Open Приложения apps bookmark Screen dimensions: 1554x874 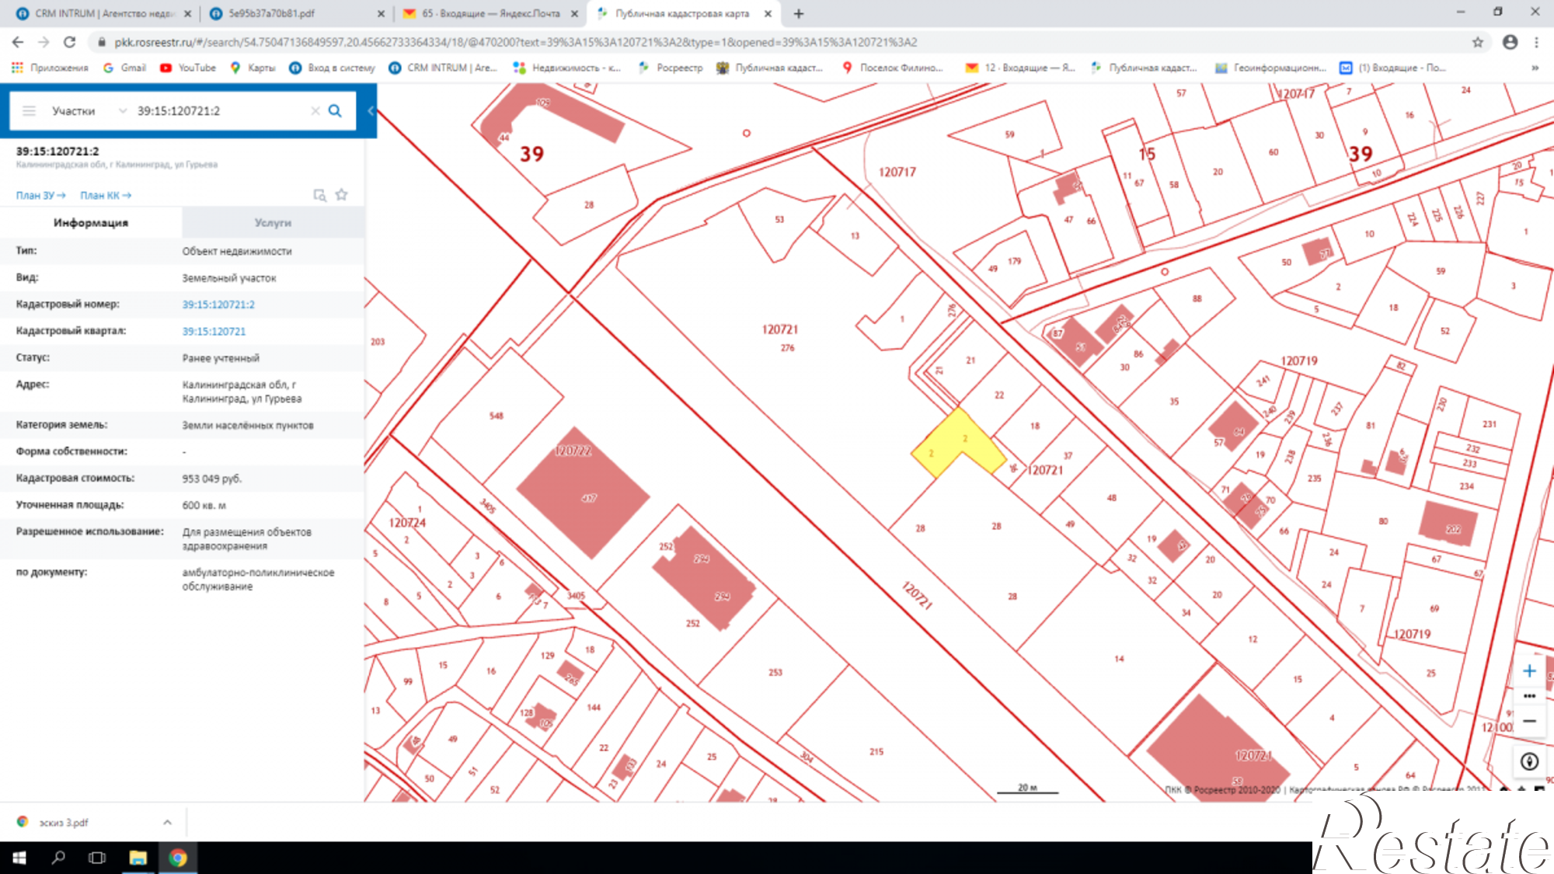point(50,68)
